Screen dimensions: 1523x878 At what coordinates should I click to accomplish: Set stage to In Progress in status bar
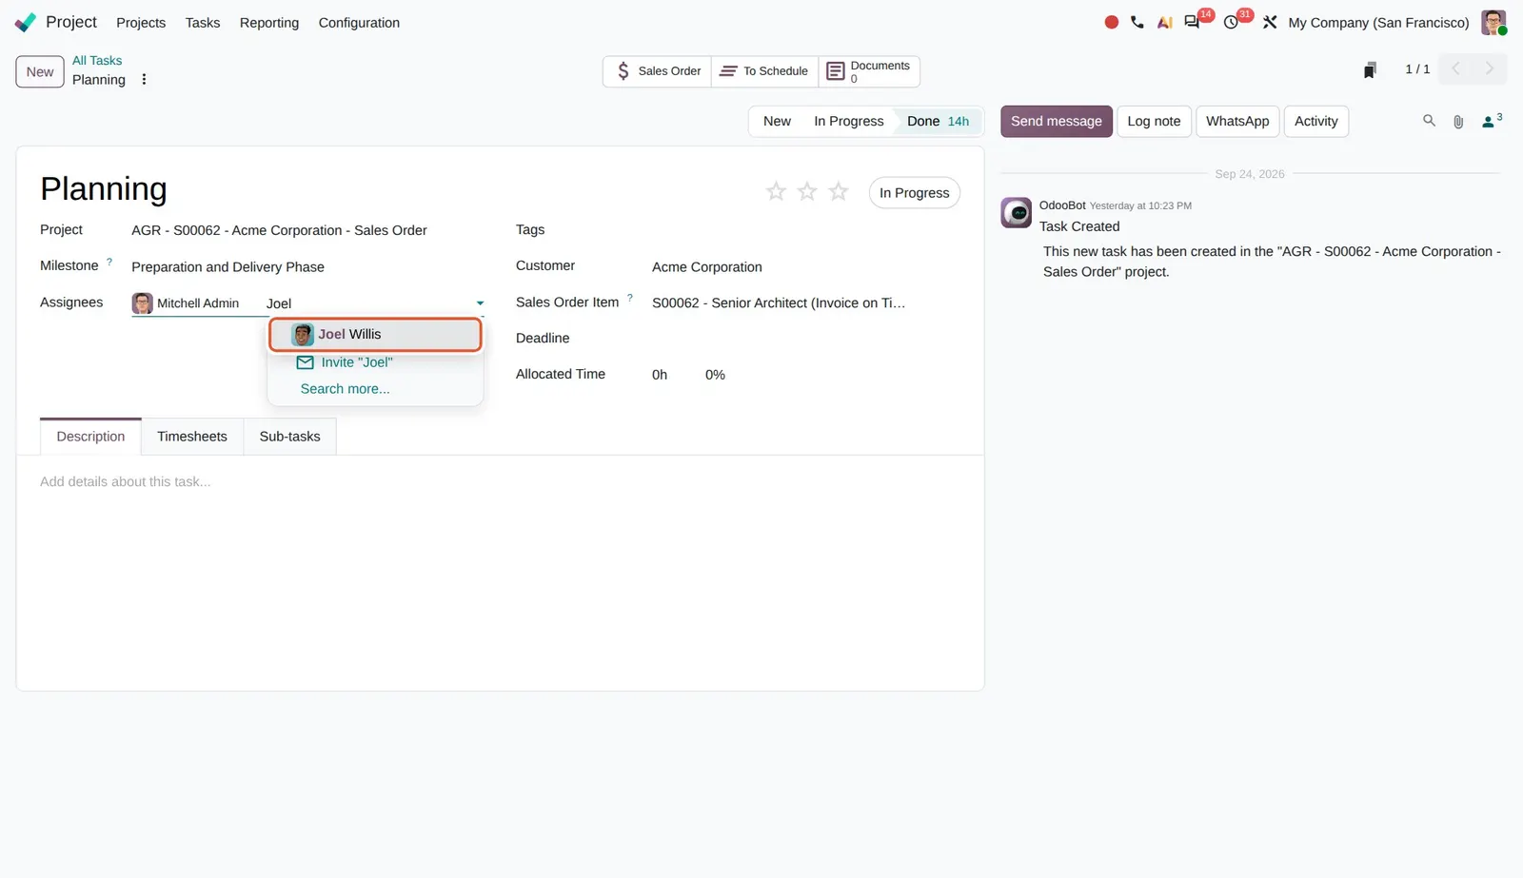click(x=848, y=122)
